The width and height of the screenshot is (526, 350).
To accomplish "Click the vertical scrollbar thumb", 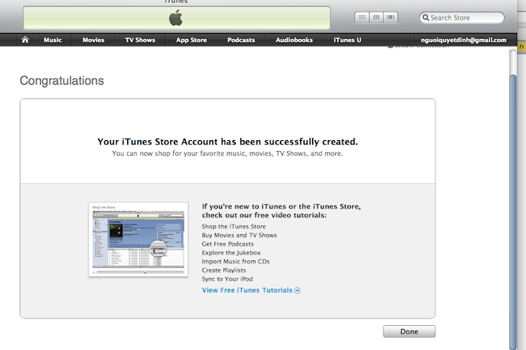I will click(x=513, y=211).
